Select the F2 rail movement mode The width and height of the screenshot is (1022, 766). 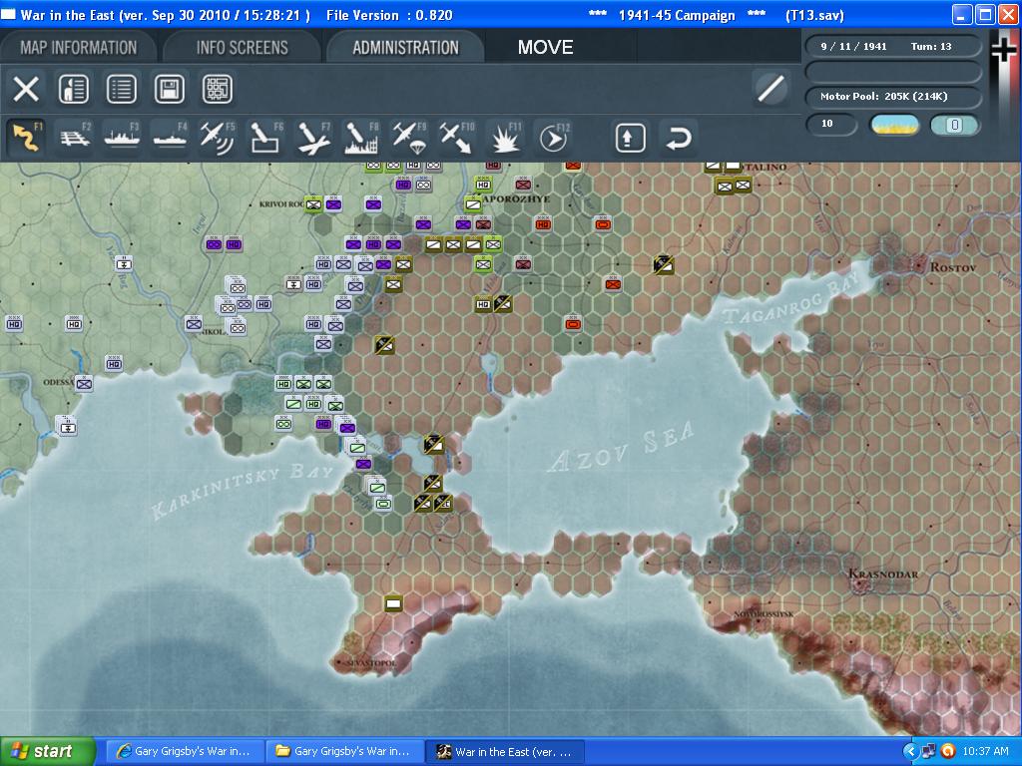pyautogui.click(x=74, y=138)
